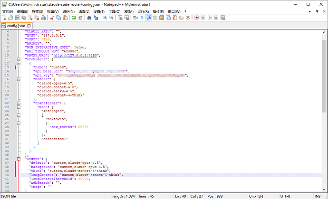Open the 视图(V) menu
The image size is (328, 199).
(53, 11)
